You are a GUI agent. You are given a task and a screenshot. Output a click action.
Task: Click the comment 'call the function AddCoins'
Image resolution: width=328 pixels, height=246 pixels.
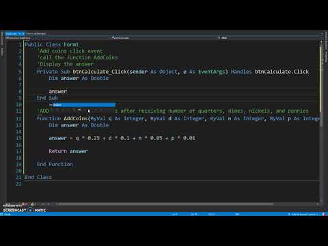pyautogui.click(x=77, y=57)
